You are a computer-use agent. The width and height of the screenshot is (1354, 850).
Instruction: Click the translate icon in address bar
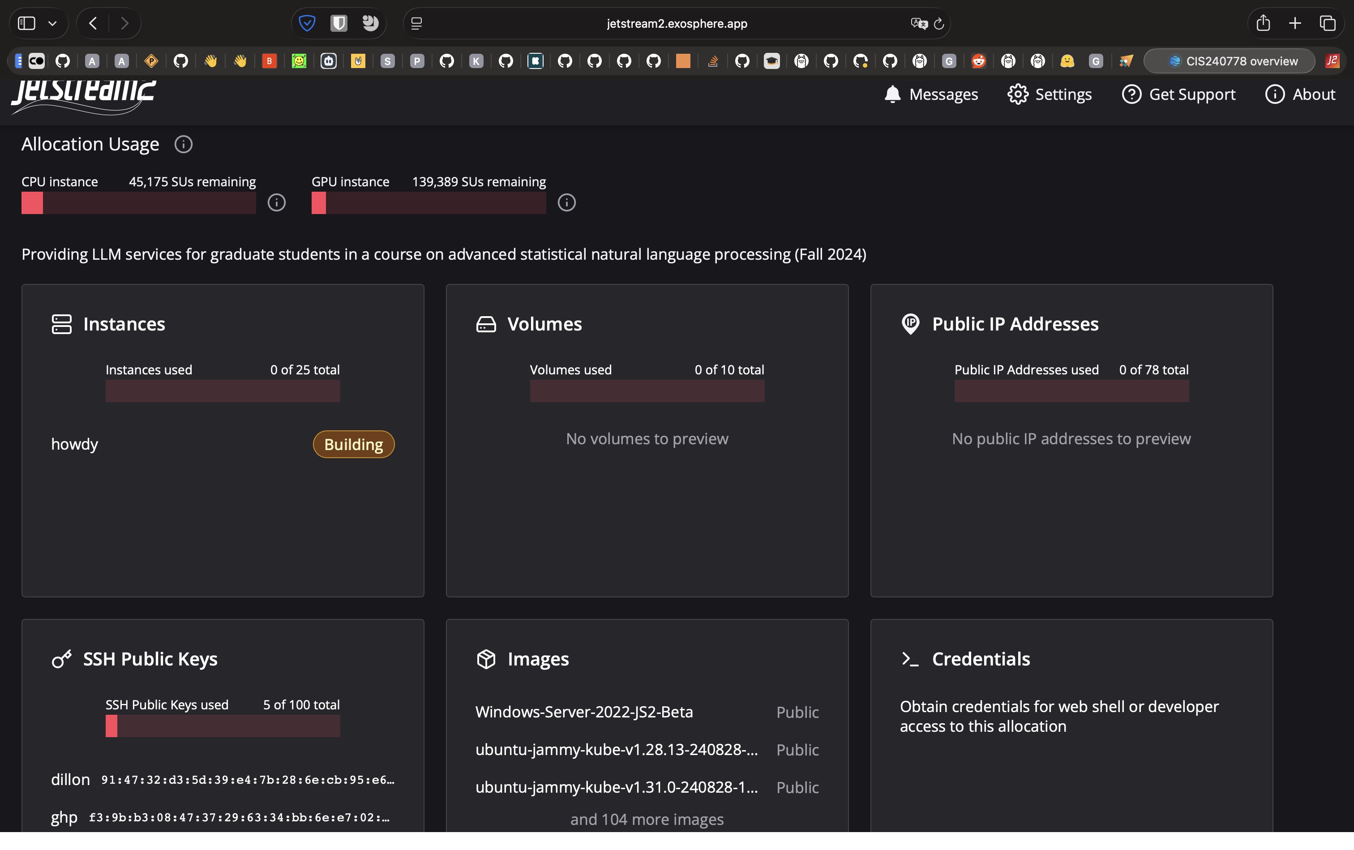(919, 23)
